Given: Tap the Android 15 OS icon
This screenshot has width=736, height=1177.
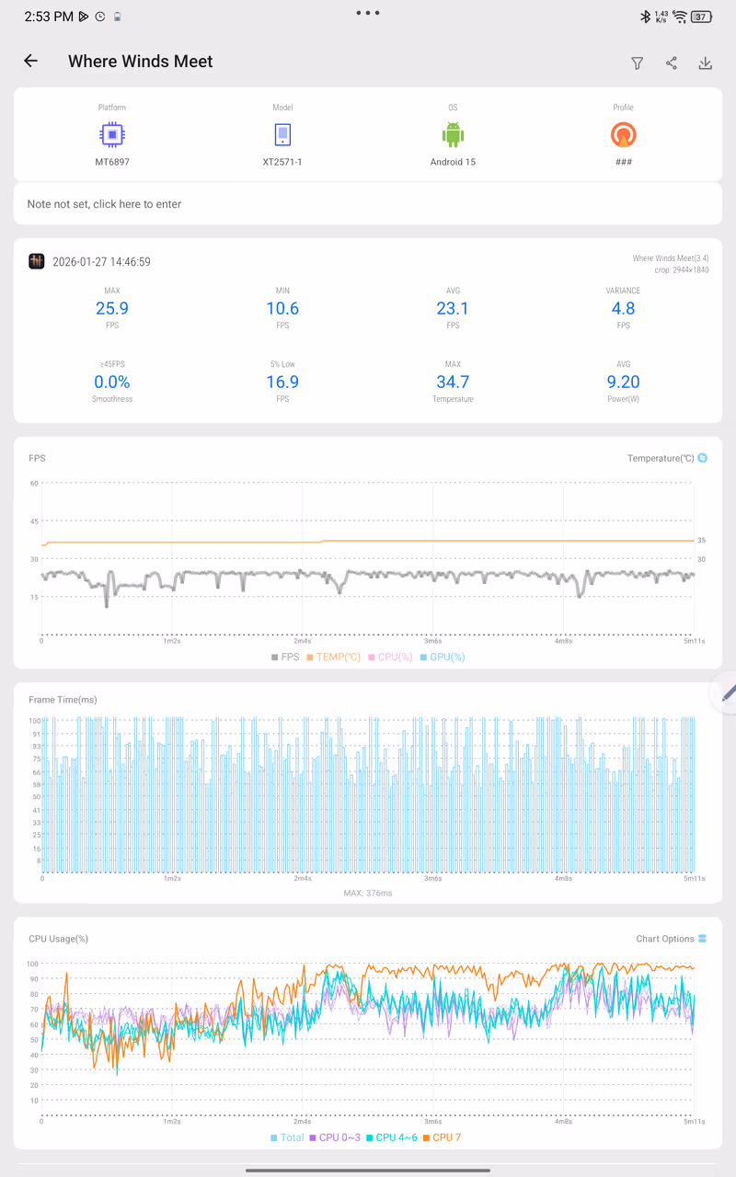Looking at the screenshot, I should click(x=453, y=135).
